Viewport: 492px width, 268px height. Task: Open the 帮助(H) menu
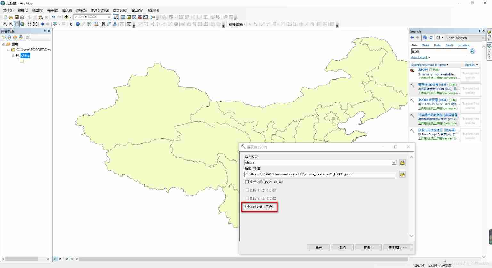pyautogui.click(x=153, y=10)
